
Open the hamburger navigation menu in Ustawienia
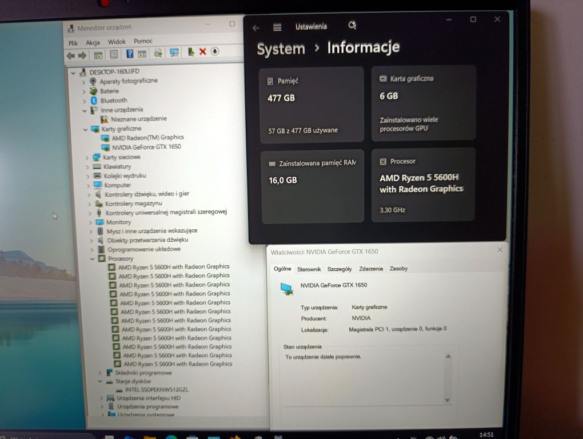[277, 27]
